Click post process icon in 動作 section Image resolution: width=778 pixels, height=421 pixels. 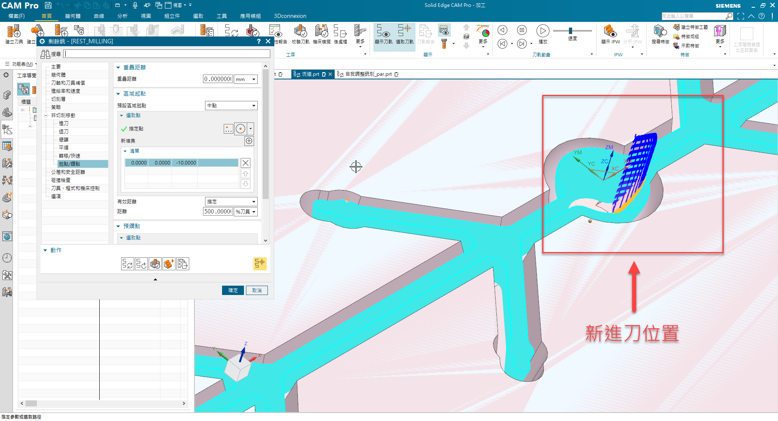[x=183, y=264]
